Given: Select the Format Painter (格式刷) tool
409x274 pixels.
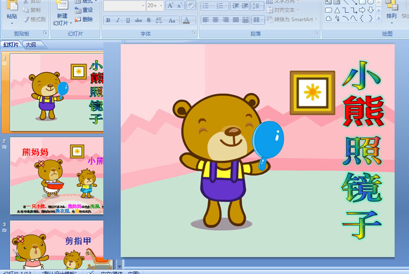Looking at the screenshot, I should coord(34,19).
